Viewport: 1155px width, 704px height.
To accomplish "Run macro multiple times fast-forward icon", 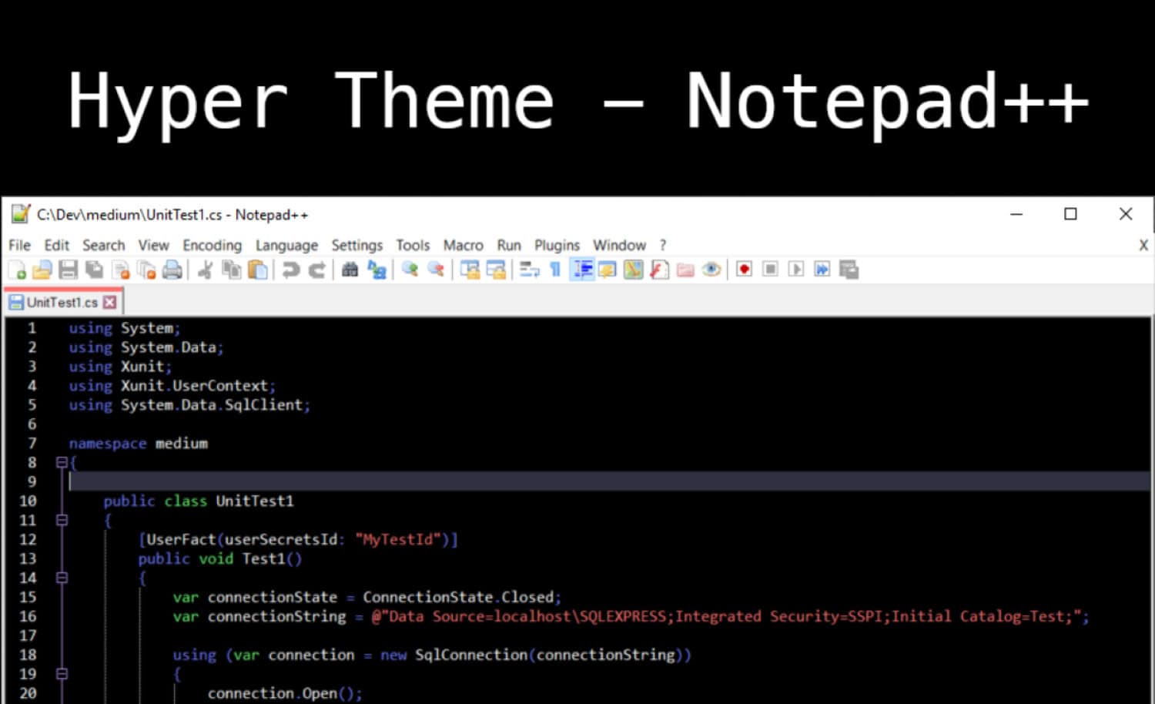I will pyautogui.click(x=822, y=270).
